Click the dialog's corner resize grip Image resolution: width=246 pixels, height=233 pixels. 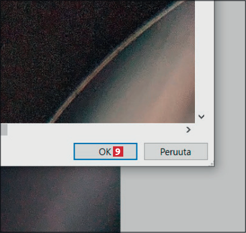[212, 164]
